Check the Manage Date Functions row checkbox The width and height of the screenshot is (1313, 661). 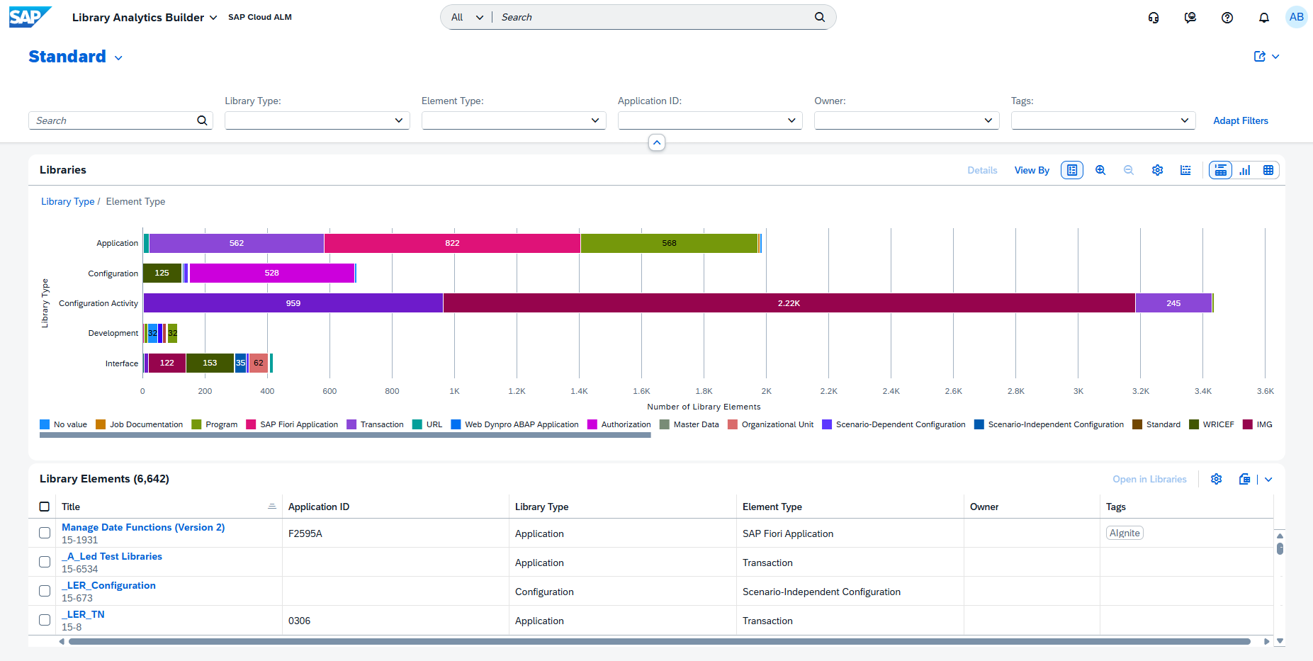click(x=45, y=533)
